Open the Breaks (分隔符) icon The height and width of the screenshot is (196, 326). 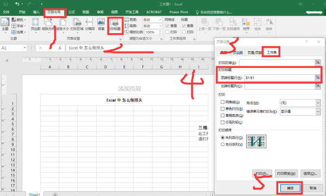tap(90, 24)
